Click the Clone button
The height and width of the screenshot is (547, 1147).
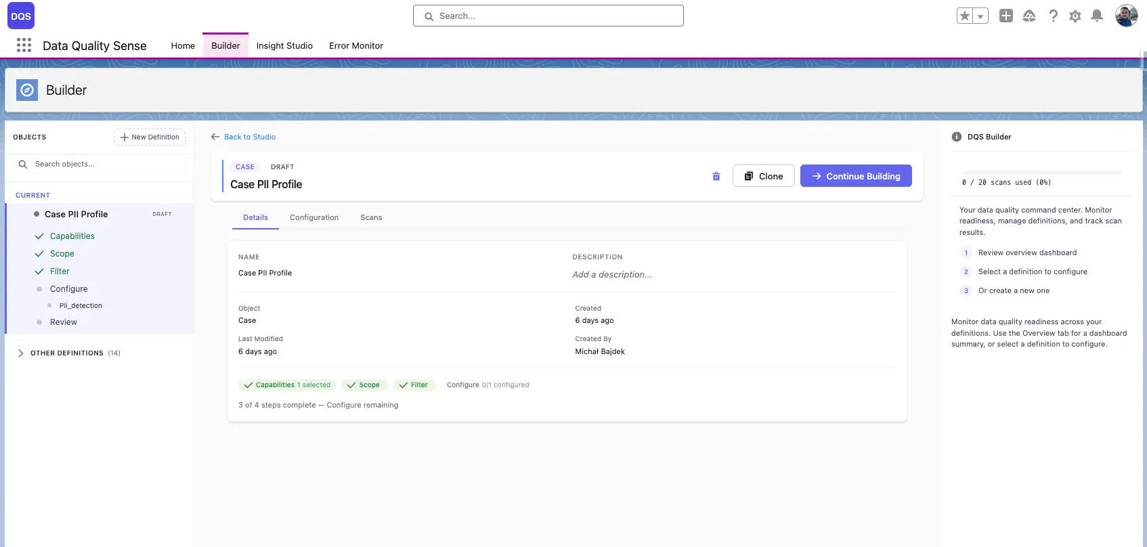point(763,176)
